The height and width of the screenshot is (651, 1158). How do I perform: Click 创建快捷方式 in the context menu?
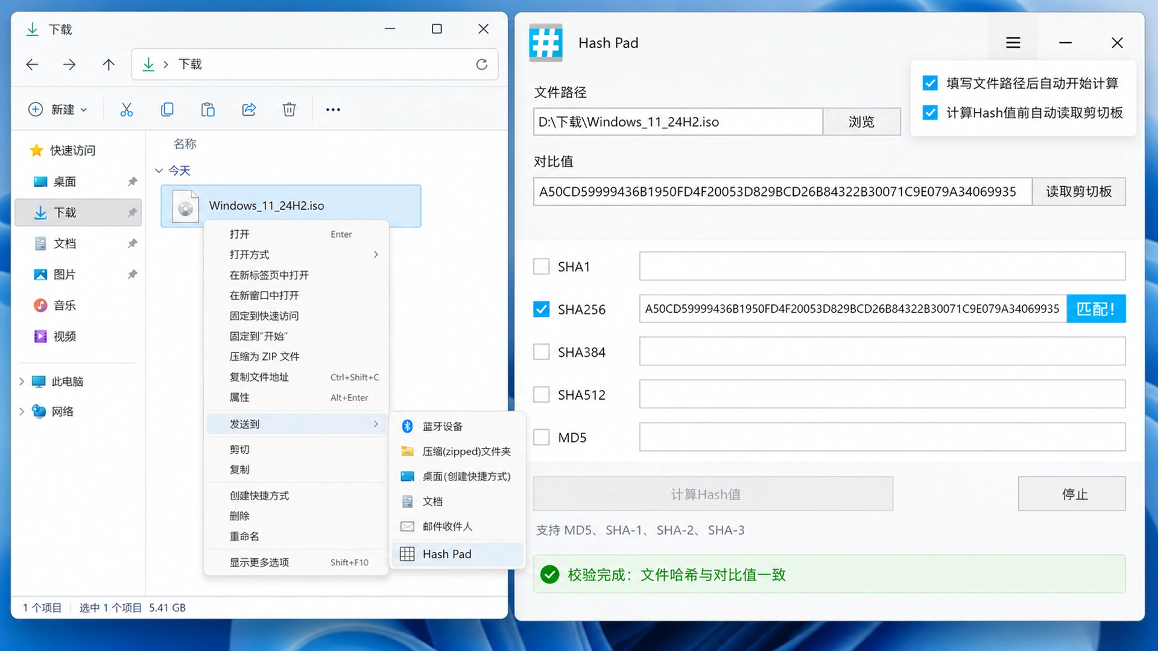(x=297, y=495)
